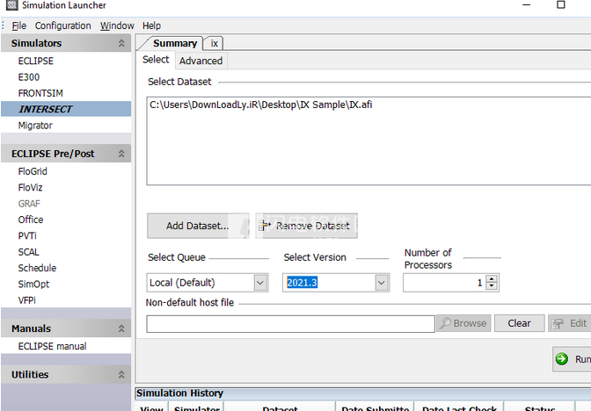This screenshot has width=591, height=411.
Task: Open the Select Queue dropdown
Action: (259, 283)
